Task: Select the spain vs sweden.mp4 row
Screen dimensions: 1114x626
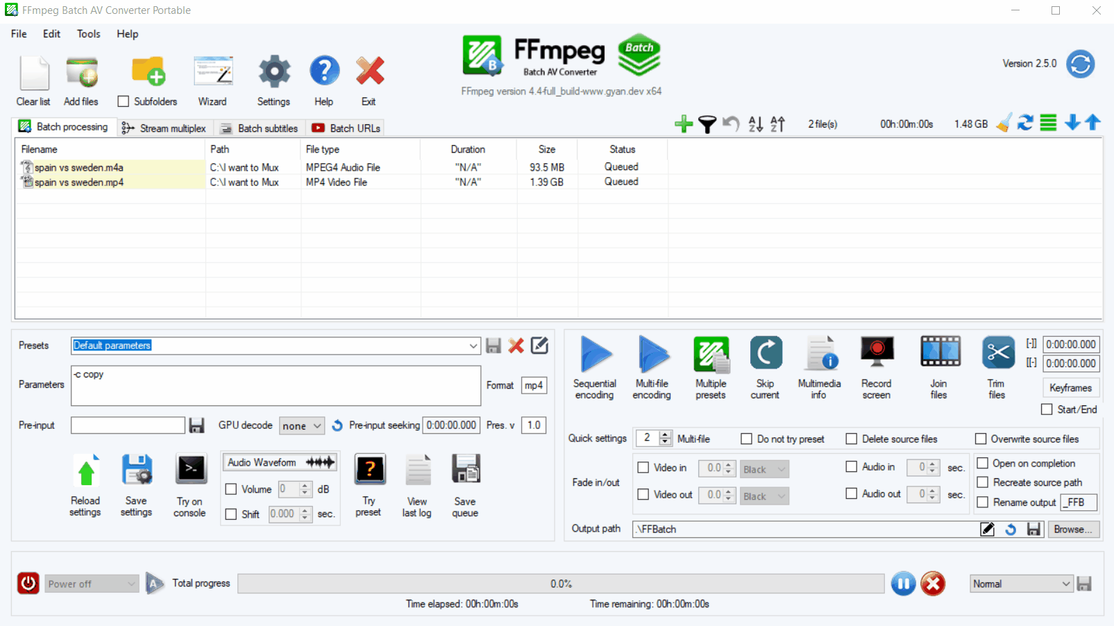Action: (340, 183)
